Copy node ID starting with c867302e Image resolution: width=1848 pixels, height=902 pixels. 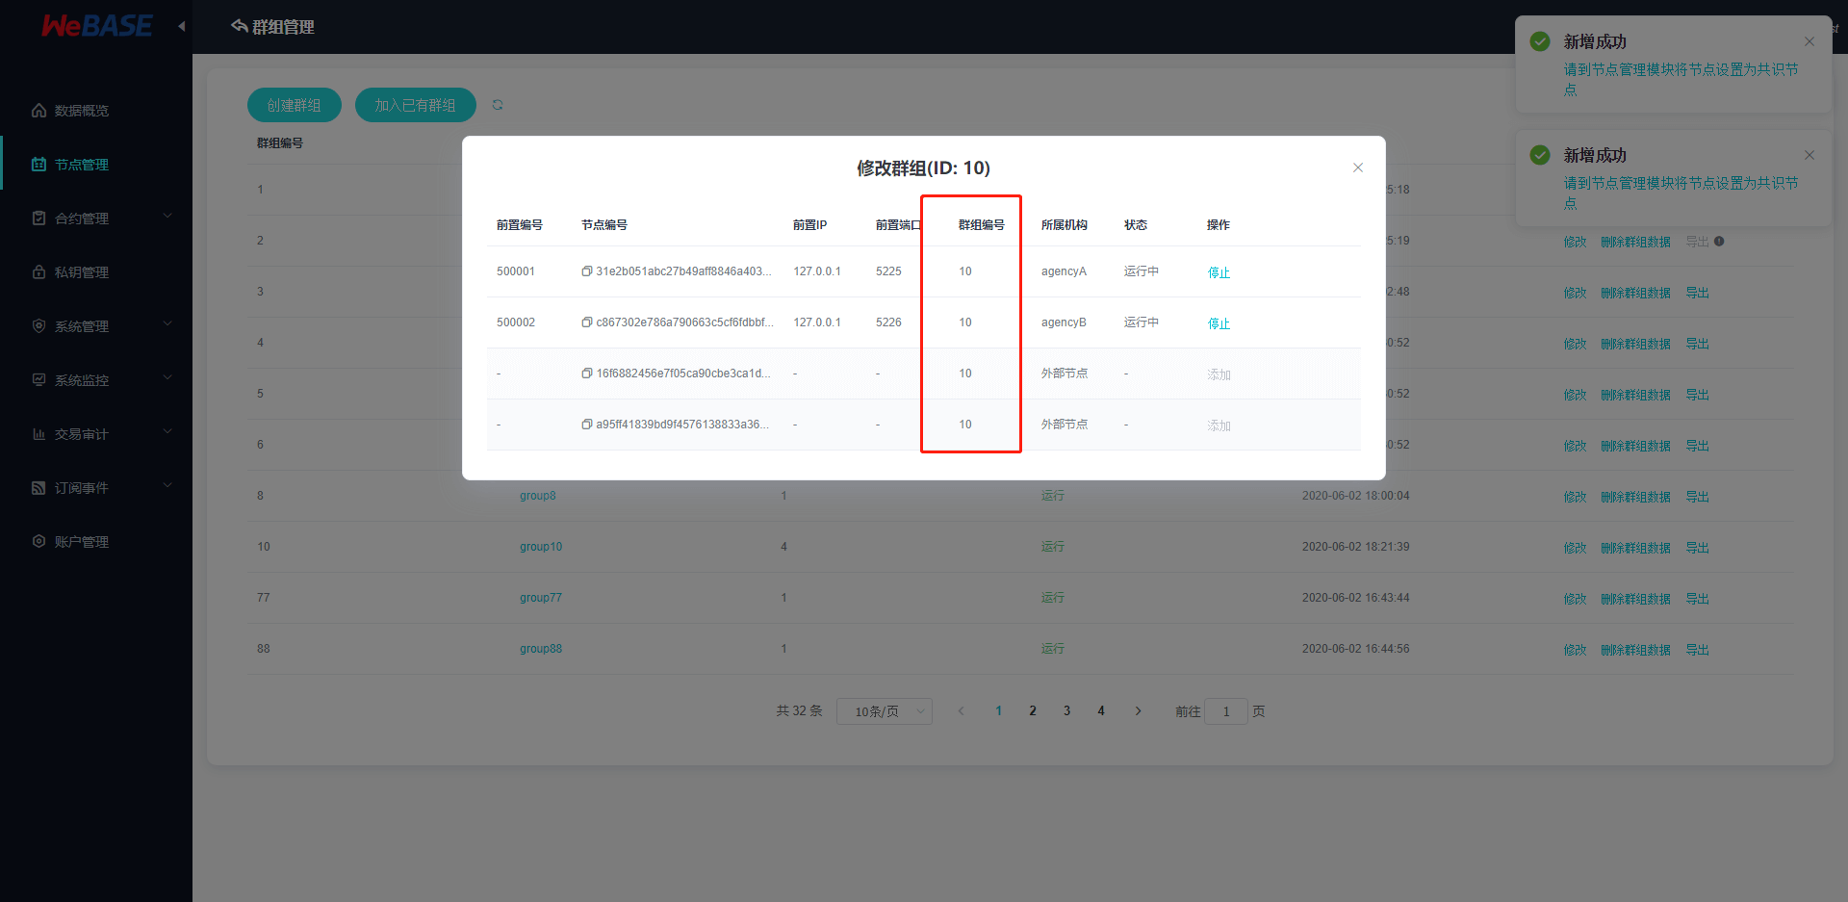click(x=587, y=322)
